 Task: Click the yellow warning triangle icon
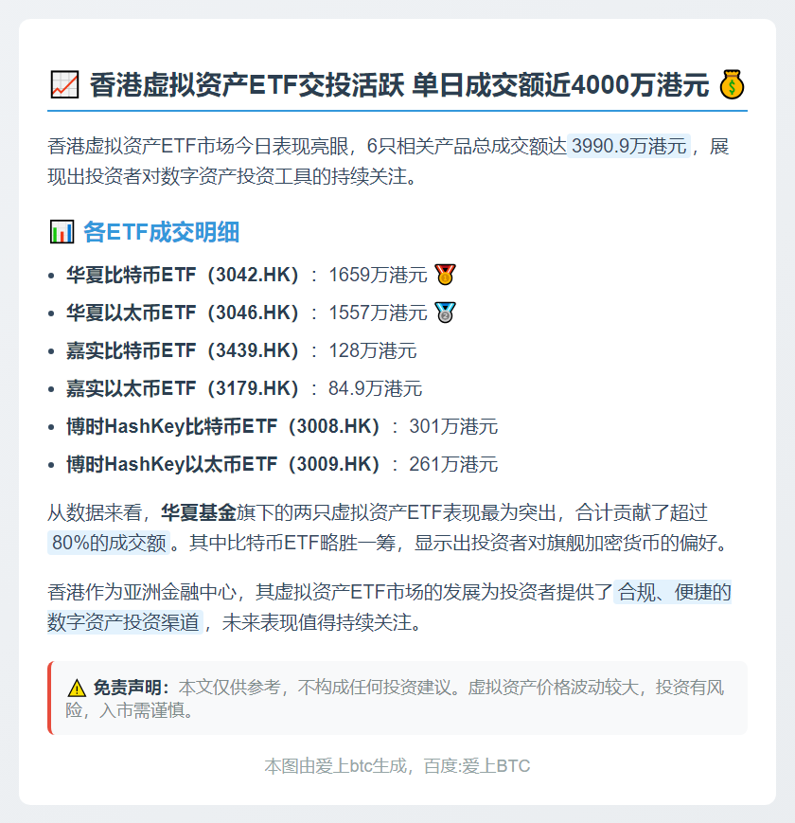(77, 688)
